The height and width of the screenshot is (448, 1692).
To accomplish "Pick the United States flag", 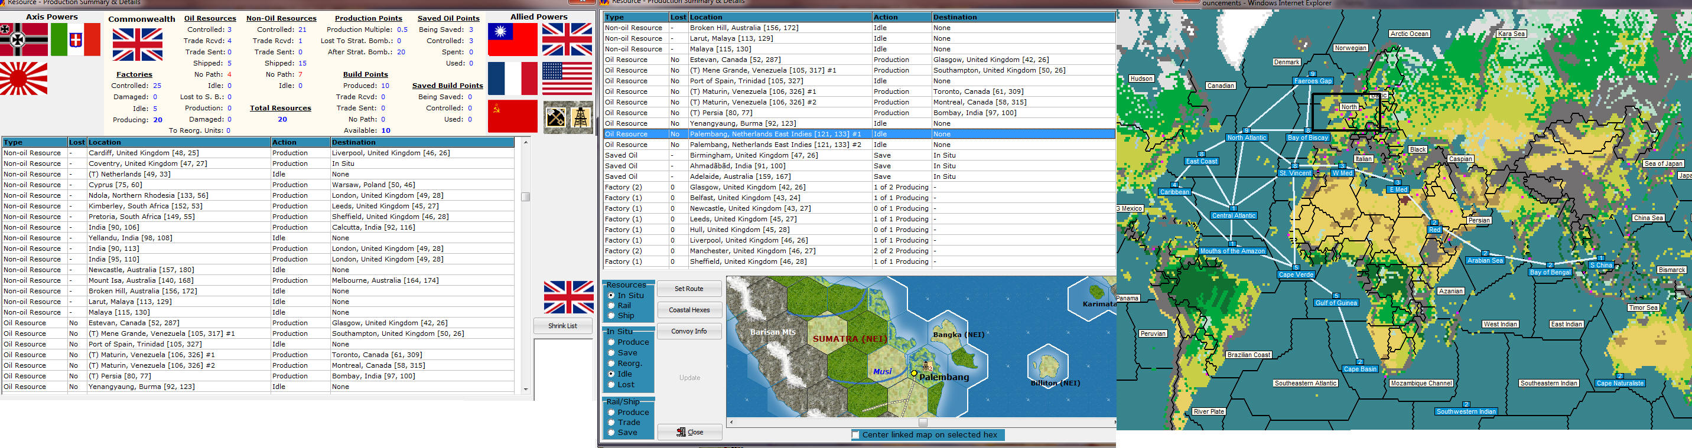I will pyautogui.click(x=567, y=79).
